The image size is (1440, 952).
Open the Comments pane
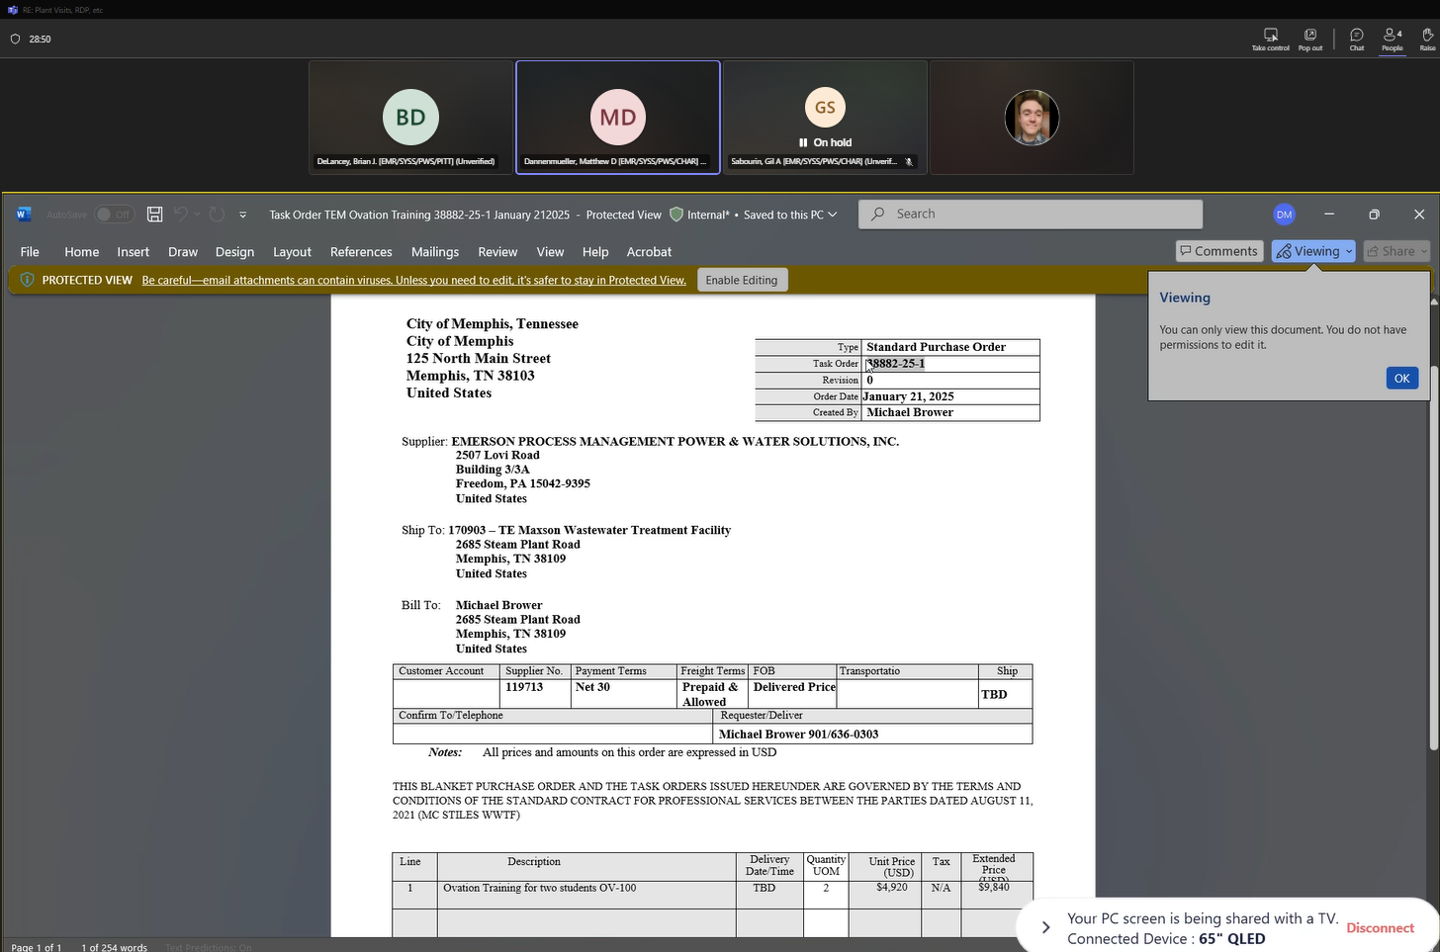coord(1218,251)
